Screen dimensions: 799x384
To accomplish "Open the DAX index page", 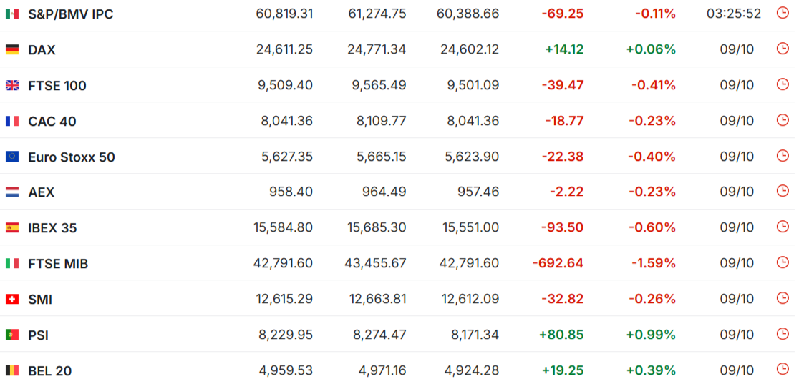I will 42,49.
